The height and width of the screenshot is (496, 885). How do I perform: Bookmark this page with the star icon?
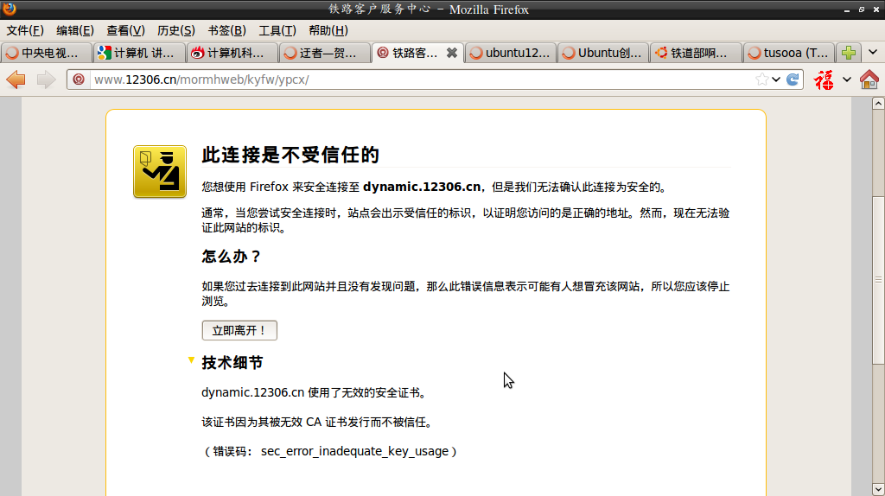761,79
